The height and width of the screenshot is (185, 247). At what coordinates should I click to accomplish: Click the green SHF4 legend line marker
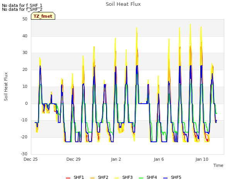[141, 178]
